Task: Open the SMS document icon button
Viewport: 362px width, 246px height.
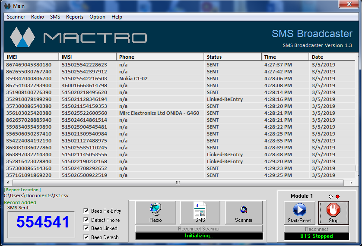Action: [x=200, y=212]
